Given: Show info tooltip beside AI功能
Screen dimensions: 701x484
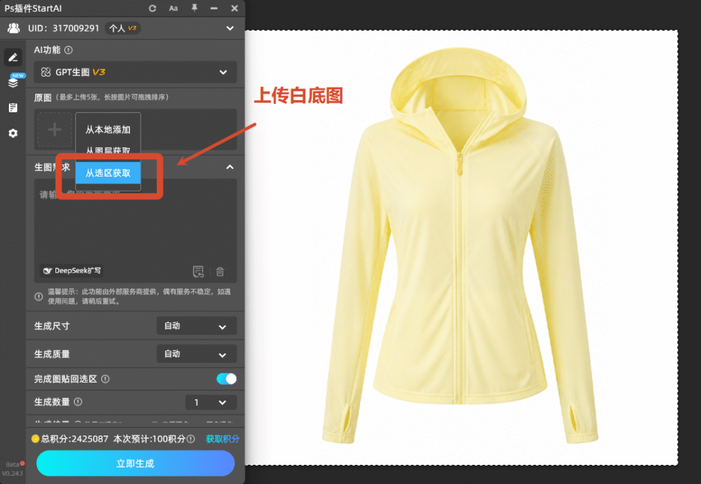Looking at the screenshot, I should (68, 50).
